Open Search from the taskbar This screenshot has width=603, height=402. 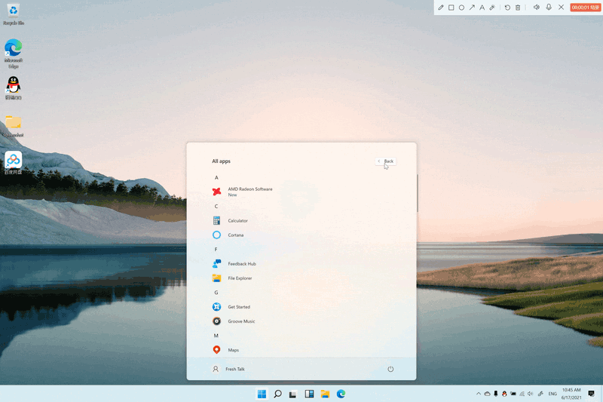(x=277, y=394)
